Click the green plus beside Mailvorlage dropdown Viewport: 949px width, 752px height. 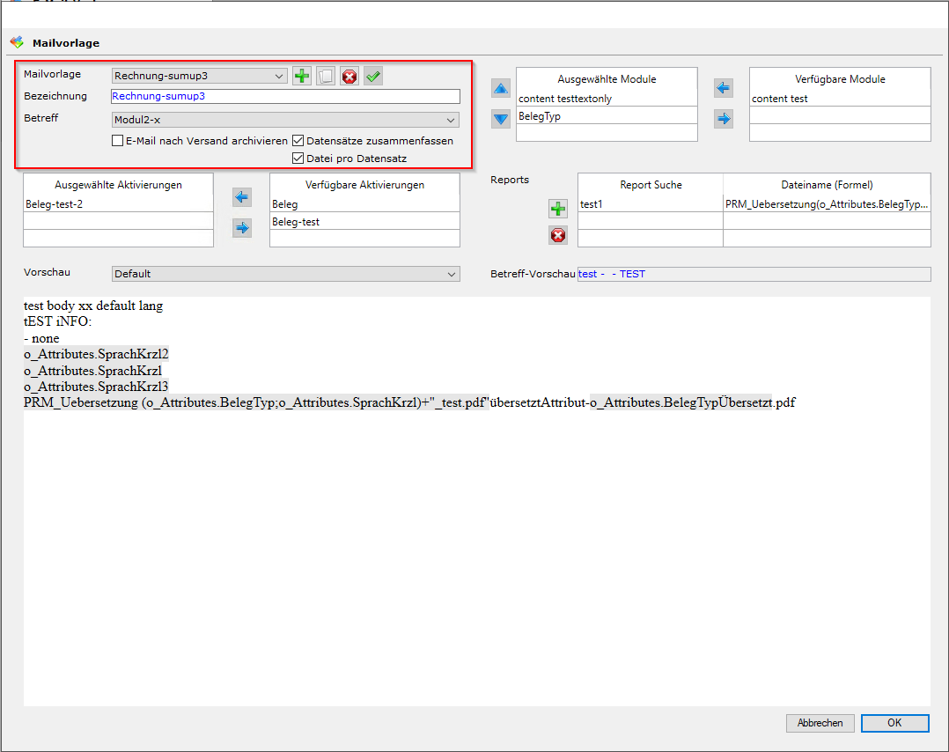click(x=302, y=77)
